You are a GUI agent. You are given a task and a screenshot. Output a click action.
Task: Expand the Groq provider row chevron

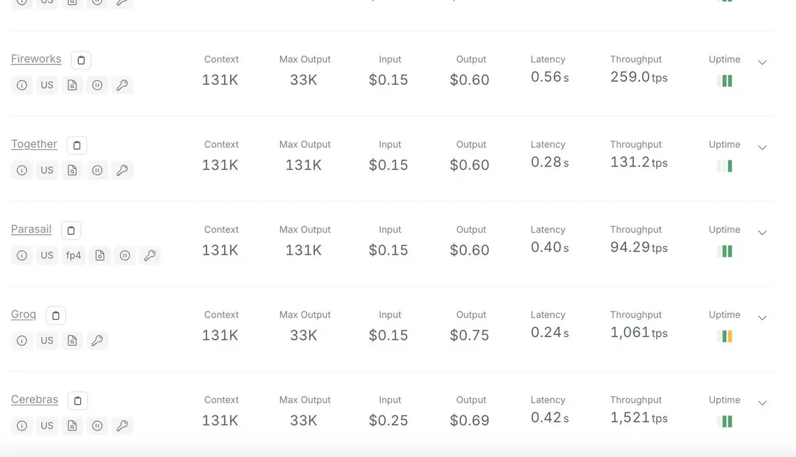coord(762,318)
